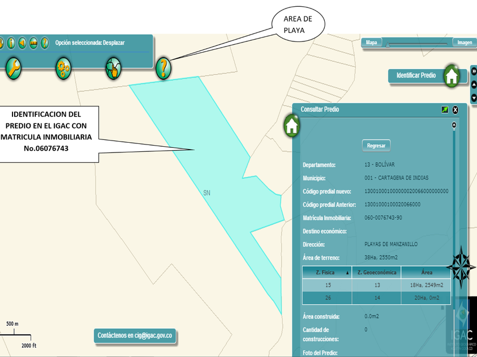
Task: Click the down-arrow icon on side strip
Action: 474,98
